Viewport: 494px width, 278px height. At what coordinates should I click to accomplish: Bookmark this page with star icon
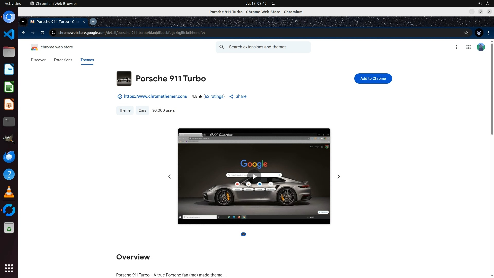click(x=466, y=33)
